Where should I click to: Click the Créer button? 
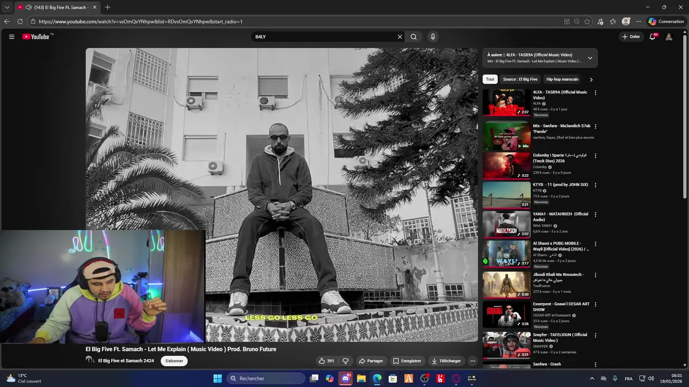[x=631, y=37]
